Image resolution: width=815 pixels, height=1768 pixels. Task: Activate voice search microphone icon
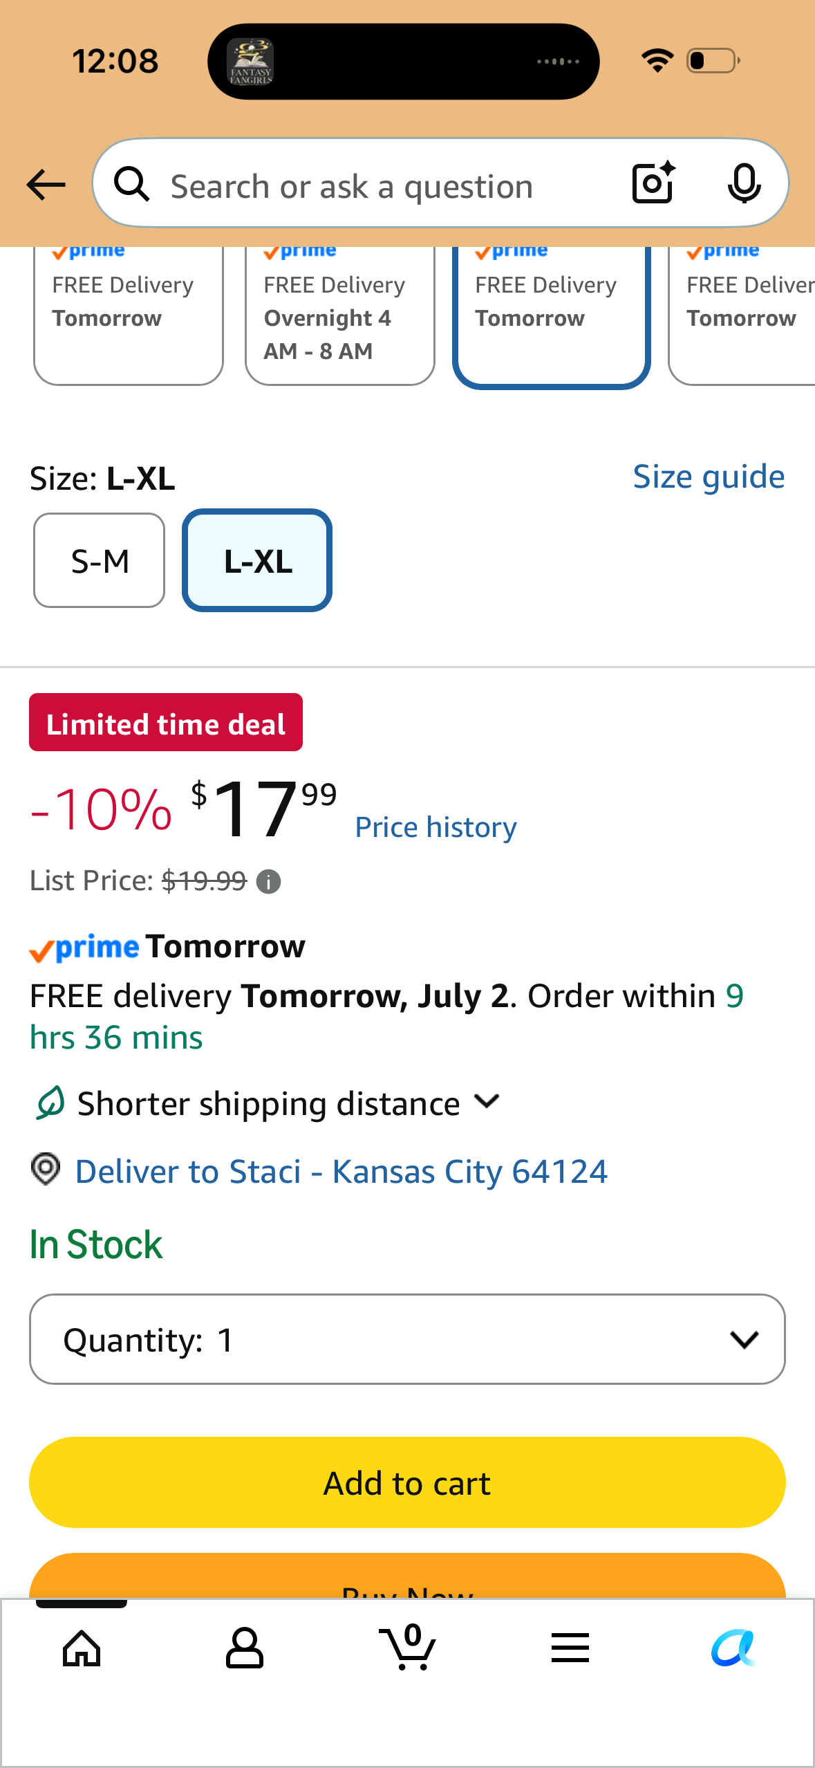744,184
